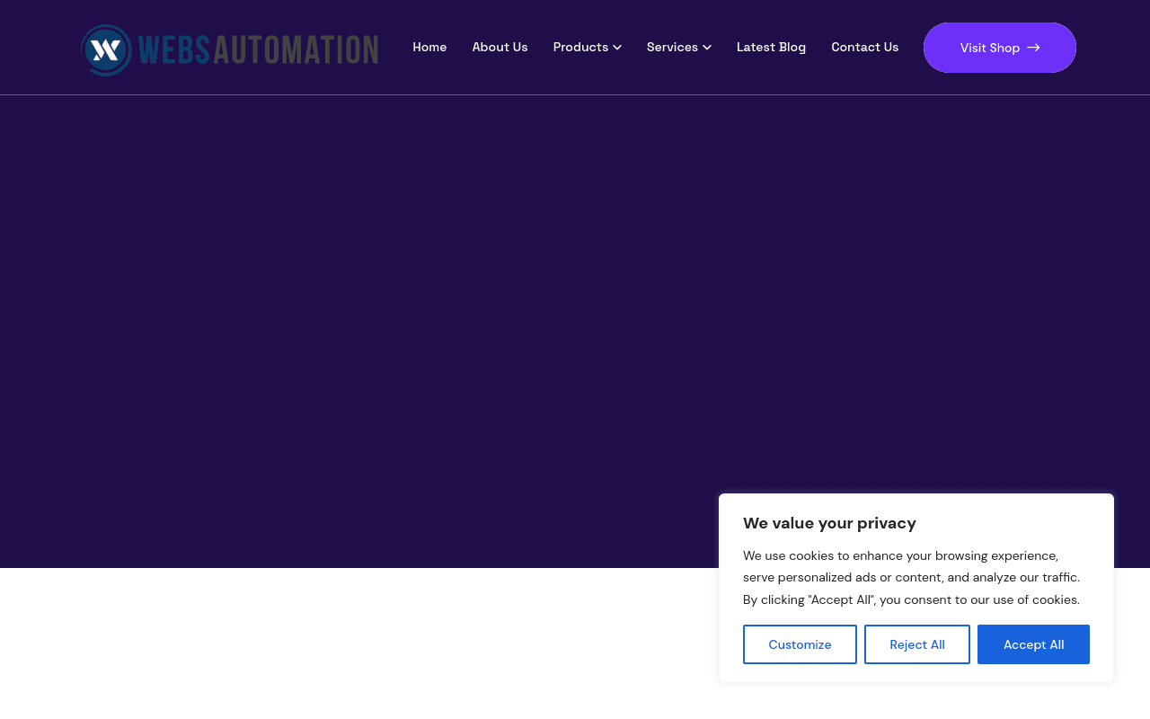This screenshot has height=719, width=1150.
Task: Click the Visit Shop button
Action: tap(1000, 48)
